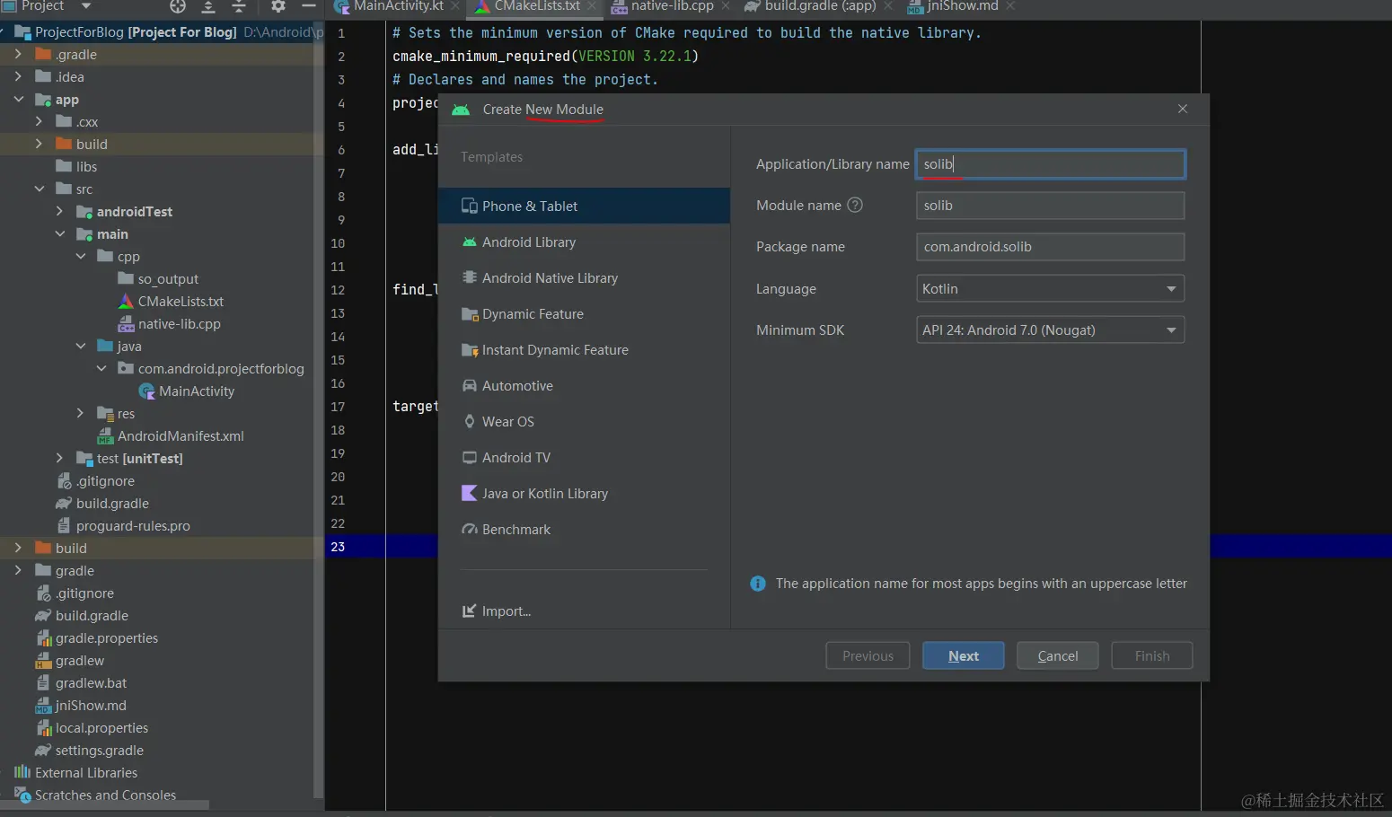Expand the androidTest folder

(x=59, y=211)
